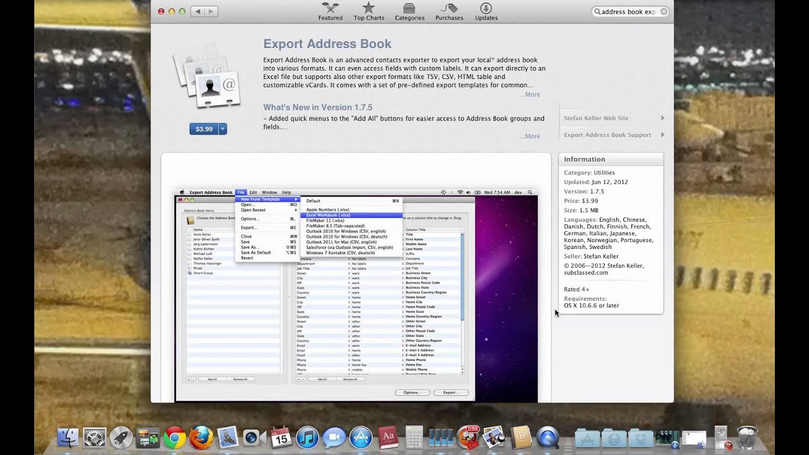Click the OS X 10.6.6 or later requirement
The height and width of the screenshot is (455, 809).
[x=592, y=306]
